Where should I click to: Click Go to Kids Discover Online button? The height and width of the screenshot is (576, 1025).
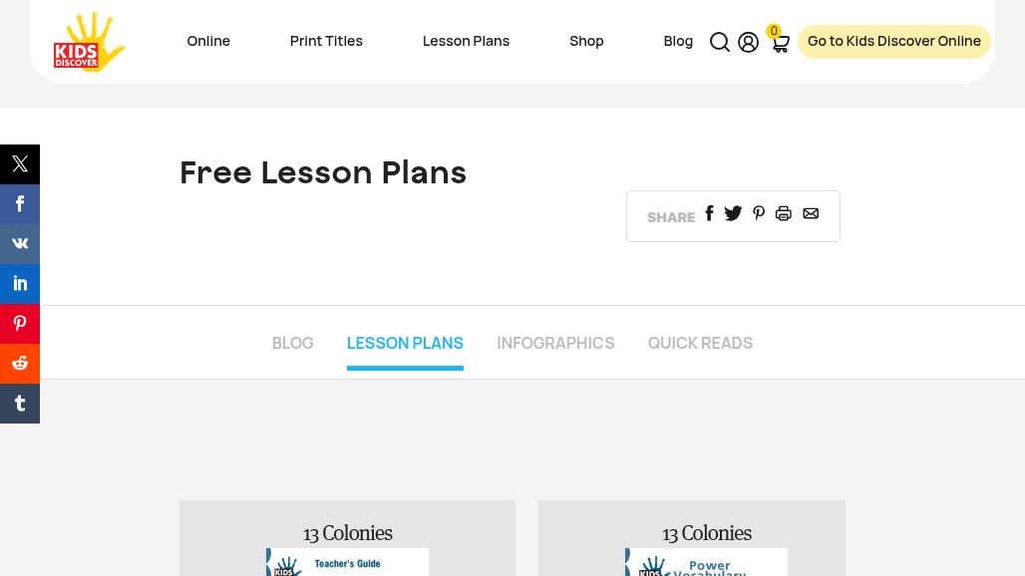[x=893, y=41]
